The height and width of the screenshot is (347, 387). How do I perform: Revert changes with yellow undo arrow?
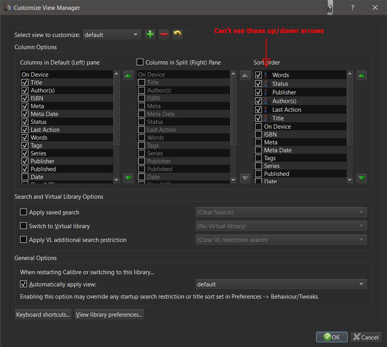tap(177, 34)
